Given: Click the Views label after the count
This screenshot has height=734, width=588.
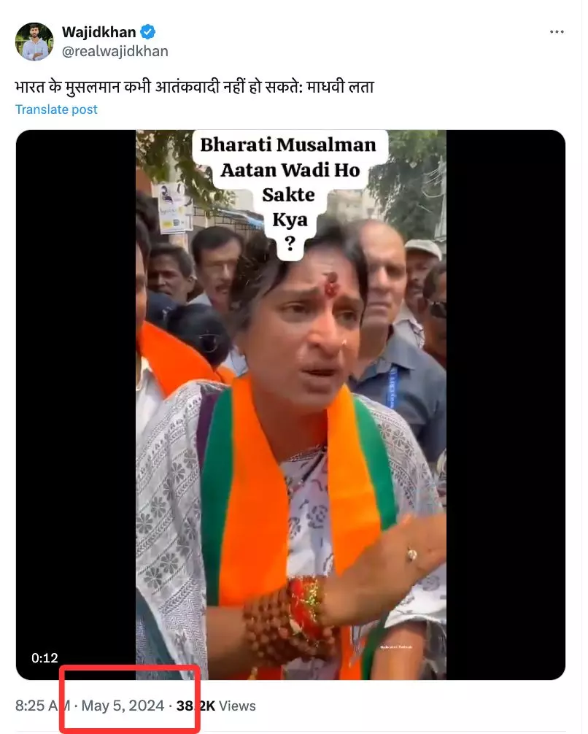Looking at the screenshot, I should (x=237, y=706).
